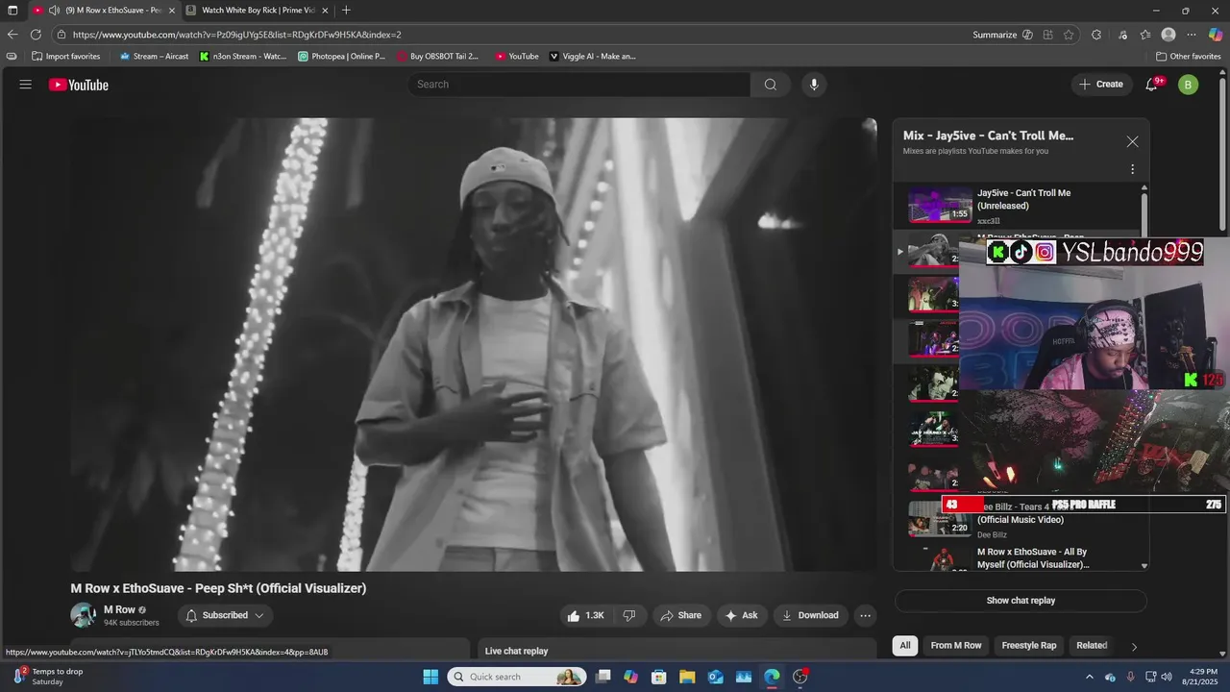Open Outlook from the taskbar
Viewport: 1230px width, 692px height.
716,677
